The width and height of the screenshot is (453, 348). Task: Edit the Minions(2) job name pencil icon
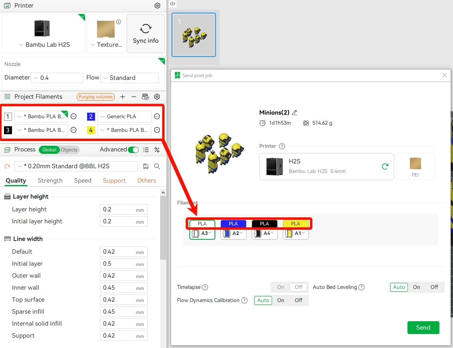[x=294, y=112]
